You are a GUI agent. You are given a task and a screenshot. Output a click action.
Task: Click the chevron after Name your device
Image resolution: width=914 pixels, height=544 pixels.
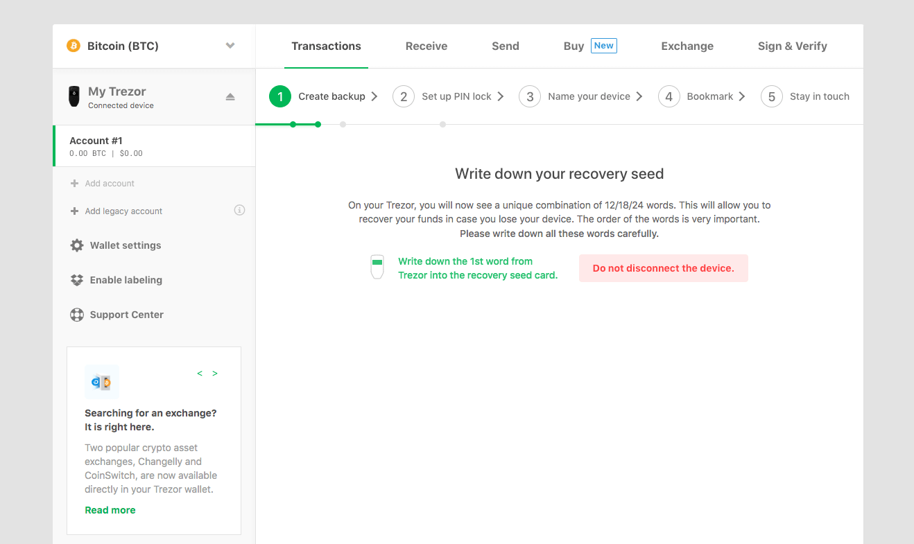[x=639, y=96]
